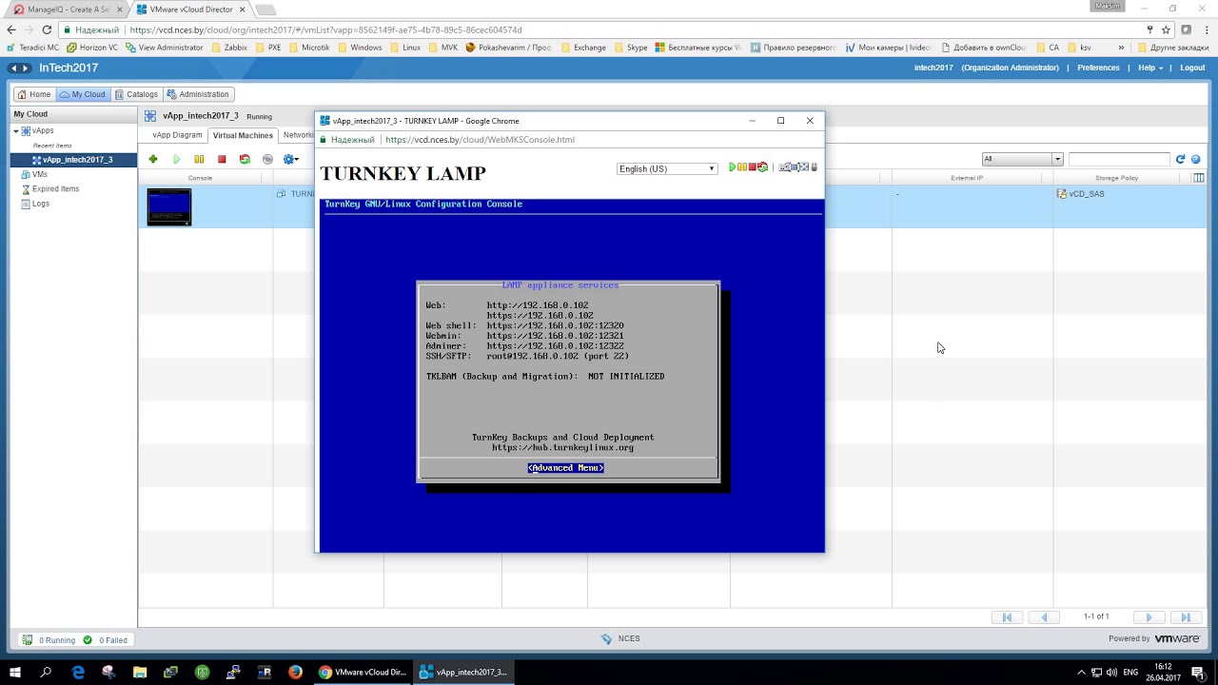1218x685 pixels.
Task: Click console window's yellow suspend icon
Action: [x=742, y=167]
